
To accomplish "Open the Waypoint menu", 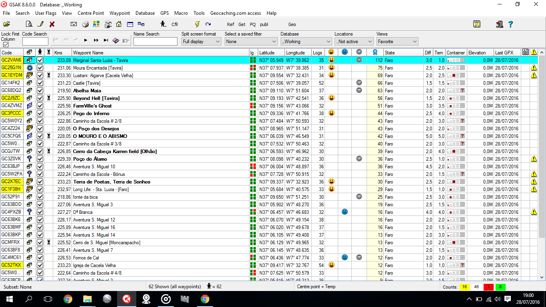I will (120, 13).
